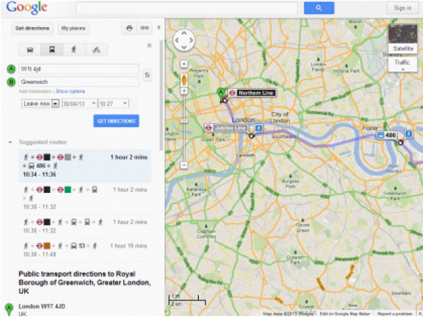The width and height of the screenshot is (423, 317).
Task: Open the link-sharing chain icon
Action: 144,28
